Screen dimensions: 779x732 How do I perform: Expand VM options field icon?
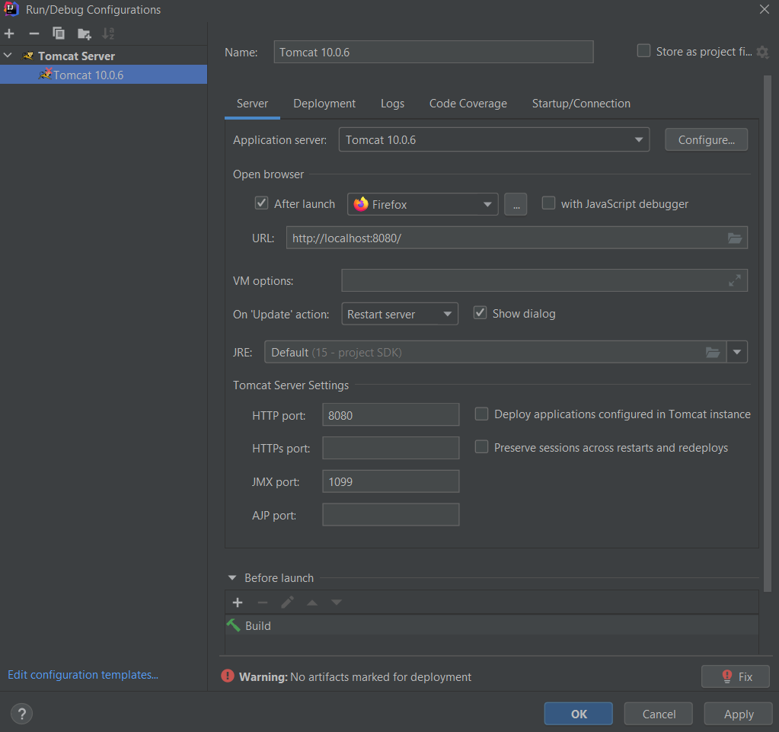[x=735, y=281]
